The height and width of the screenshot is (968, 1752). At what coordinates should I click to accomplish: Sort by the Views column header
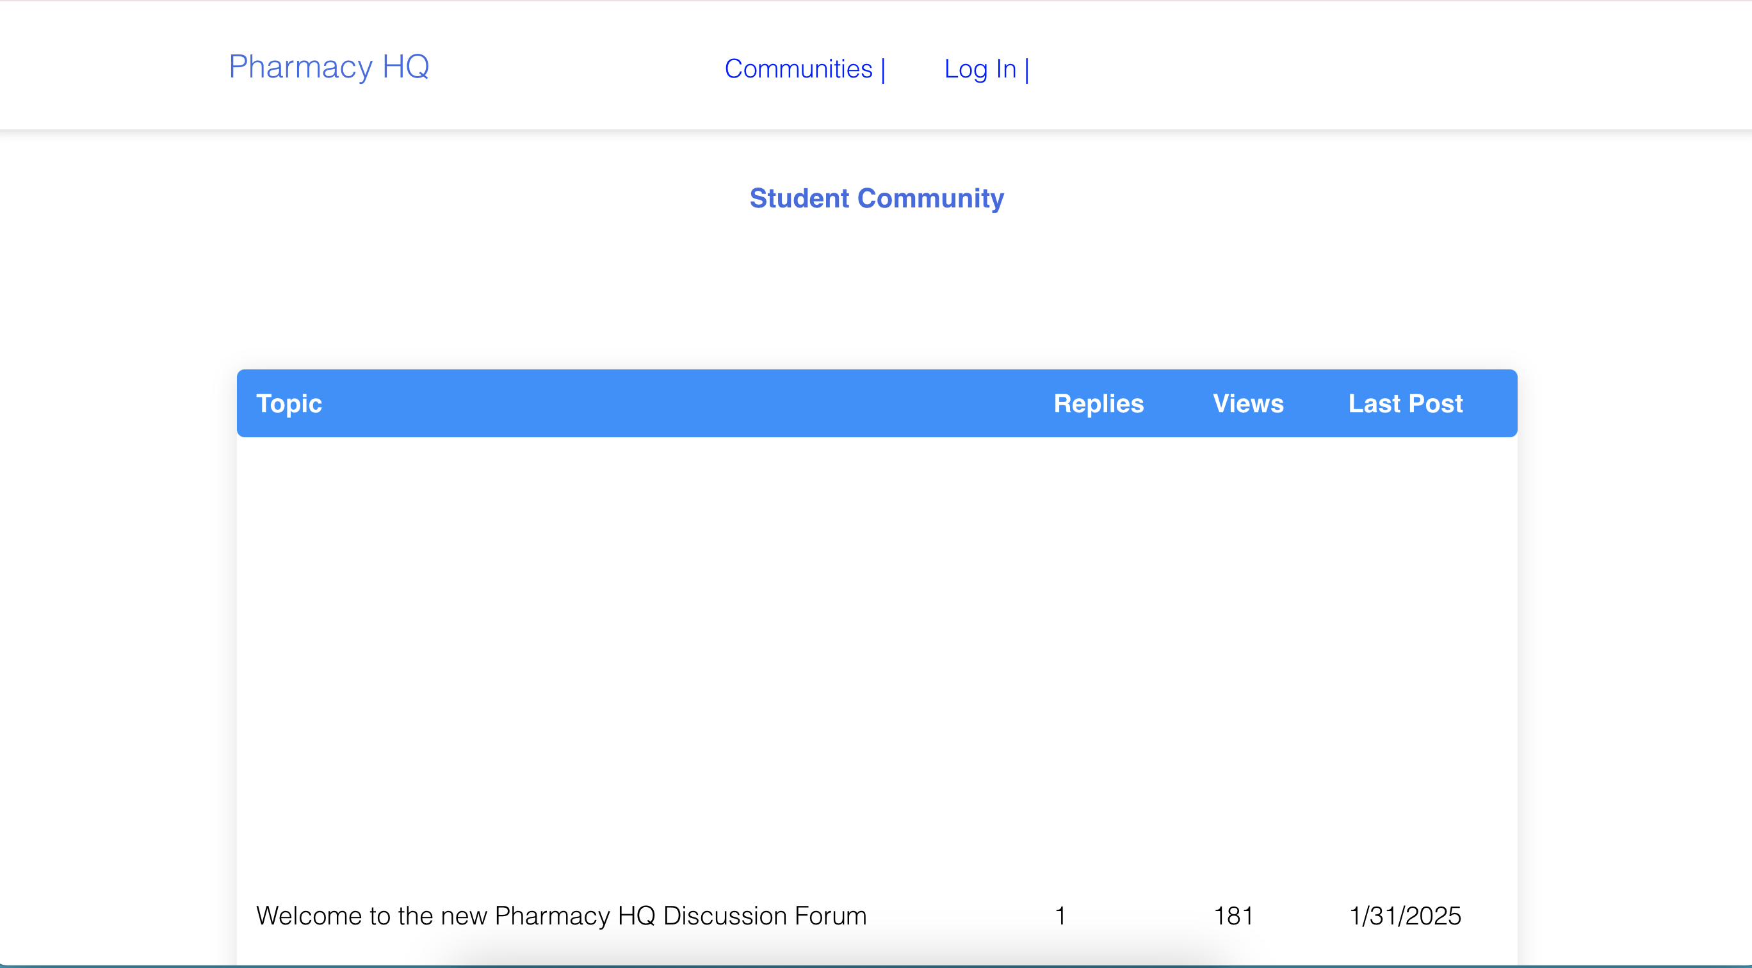point(1247,403)
